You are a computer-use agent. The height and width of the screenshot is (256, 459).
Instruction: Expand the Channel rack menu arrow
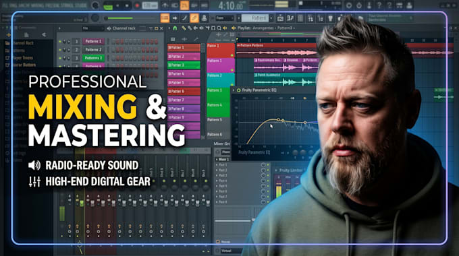click(x=59, y=28)
